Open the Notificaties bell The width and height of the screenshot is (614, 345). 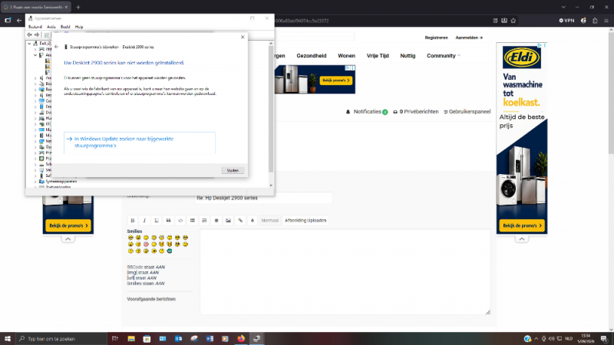[367, 111]
